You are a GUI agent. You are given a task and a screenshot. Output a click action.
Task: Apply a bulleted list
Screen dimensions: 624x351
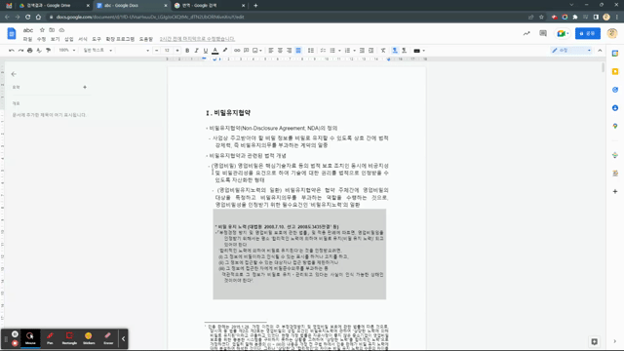332,51
